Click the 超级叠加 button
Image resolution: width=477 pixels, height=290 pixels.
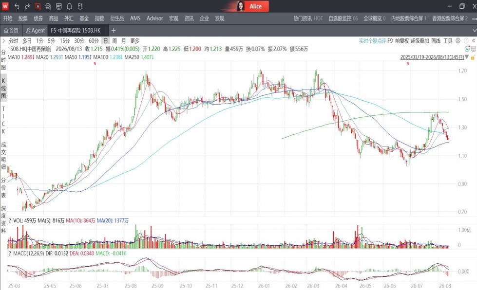coord(420,41)
